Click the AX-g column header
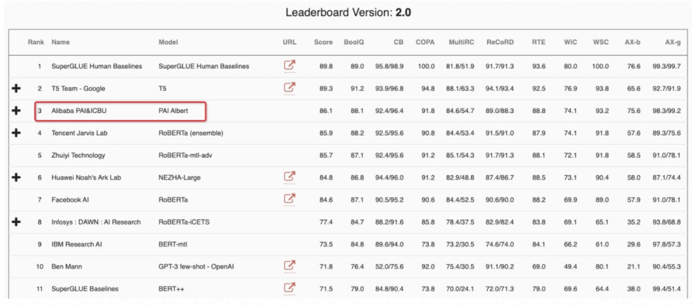This screenshot has height=306, width=692. coord(672,42)
